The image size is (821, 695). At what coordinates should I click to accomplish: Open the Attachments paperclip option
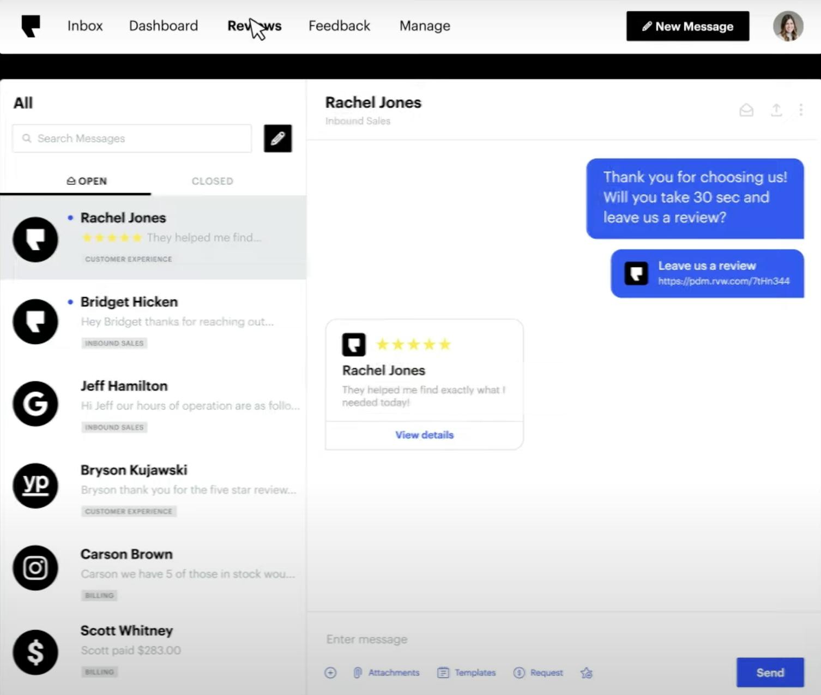point(387,673)
